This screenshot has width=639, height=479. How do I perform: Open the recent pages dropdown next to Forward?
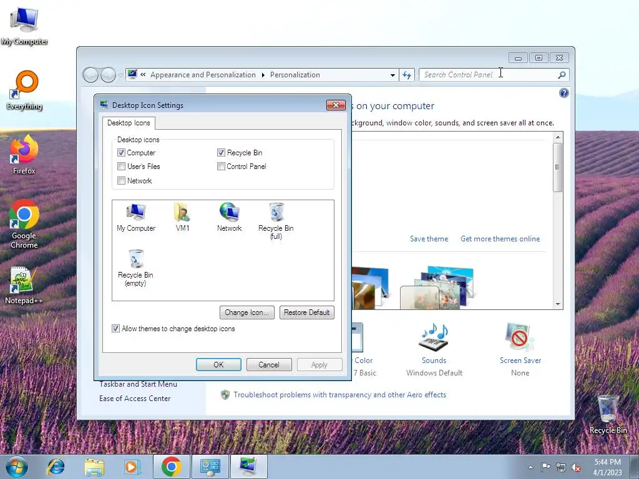point(120,75)
